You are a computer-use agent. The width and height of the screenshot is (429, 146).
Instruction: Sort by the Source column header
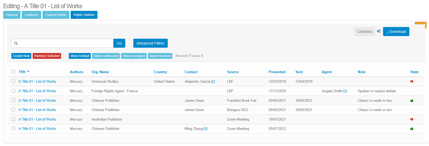tap(233, 72)
